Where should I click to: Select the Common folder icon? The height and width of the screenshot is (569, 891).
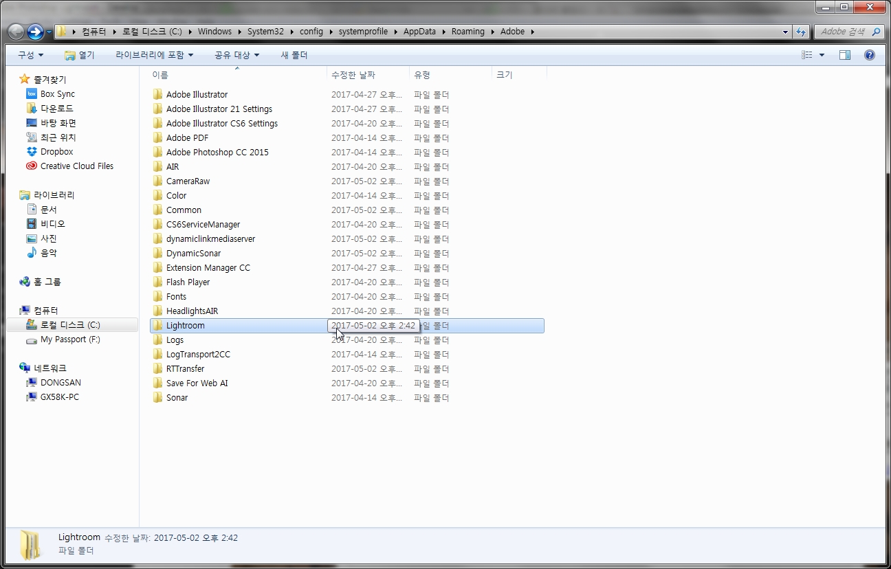(157, 210)
